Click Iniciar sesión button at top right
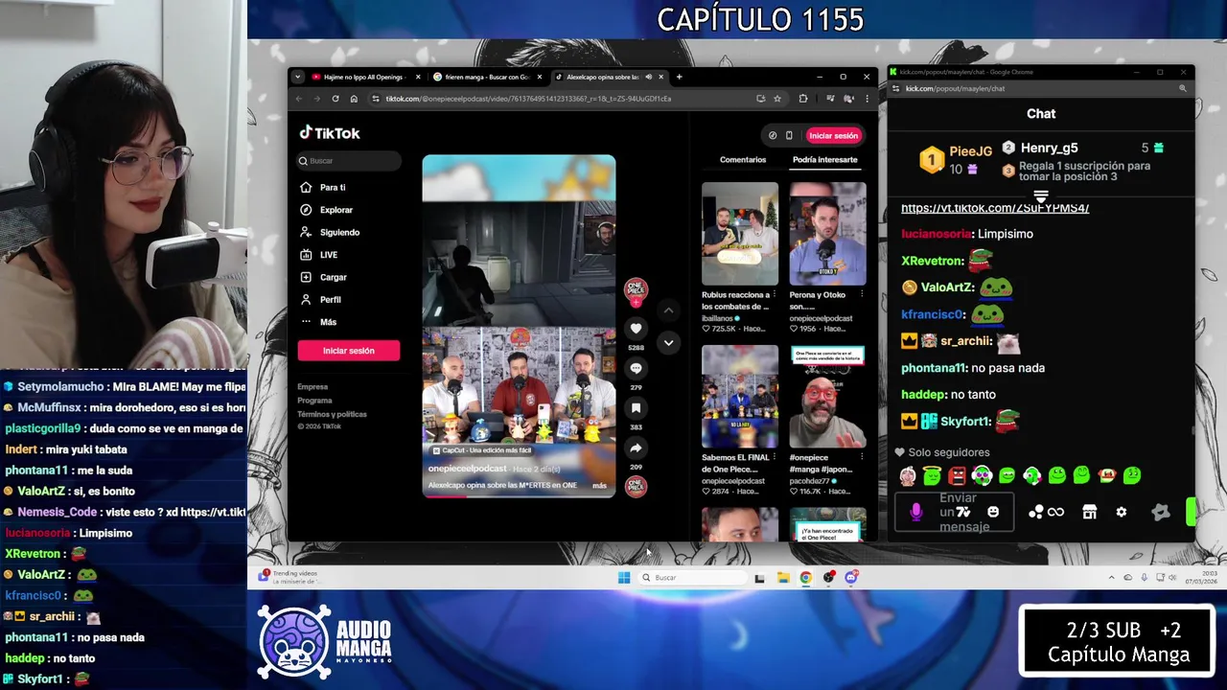The height and width of the screenshot is (690, 1227). pos(833,136)
